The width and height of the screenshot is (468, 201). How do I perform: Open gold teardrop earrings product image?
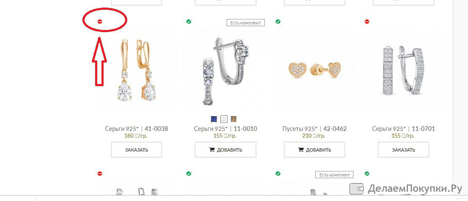[x=137, y=70]
